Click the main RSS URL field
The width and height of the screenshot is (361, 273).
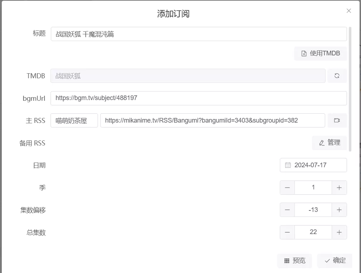coord(213,120)
